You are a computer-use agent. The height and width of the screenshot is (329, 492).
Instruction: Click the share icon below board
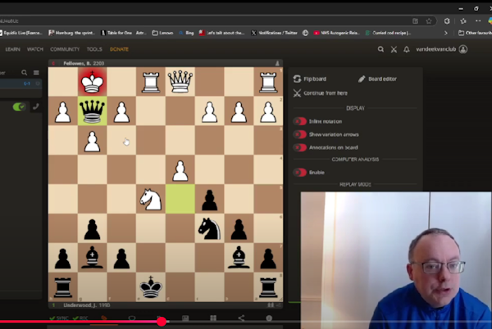[241, 318]
